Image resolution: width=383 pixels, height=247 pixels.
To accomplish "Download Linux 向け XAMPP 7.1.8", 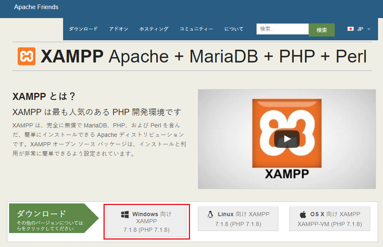I will click(x=238, y=219).
